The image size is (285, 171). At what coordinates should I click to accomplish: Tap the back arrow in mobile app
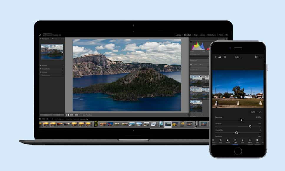tap(215, 57)
